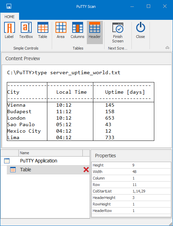Edit the Height property value field
Image resolution: width=173 pixels, height=226 pixels.
pyautogui.click(x=151, y=165)
